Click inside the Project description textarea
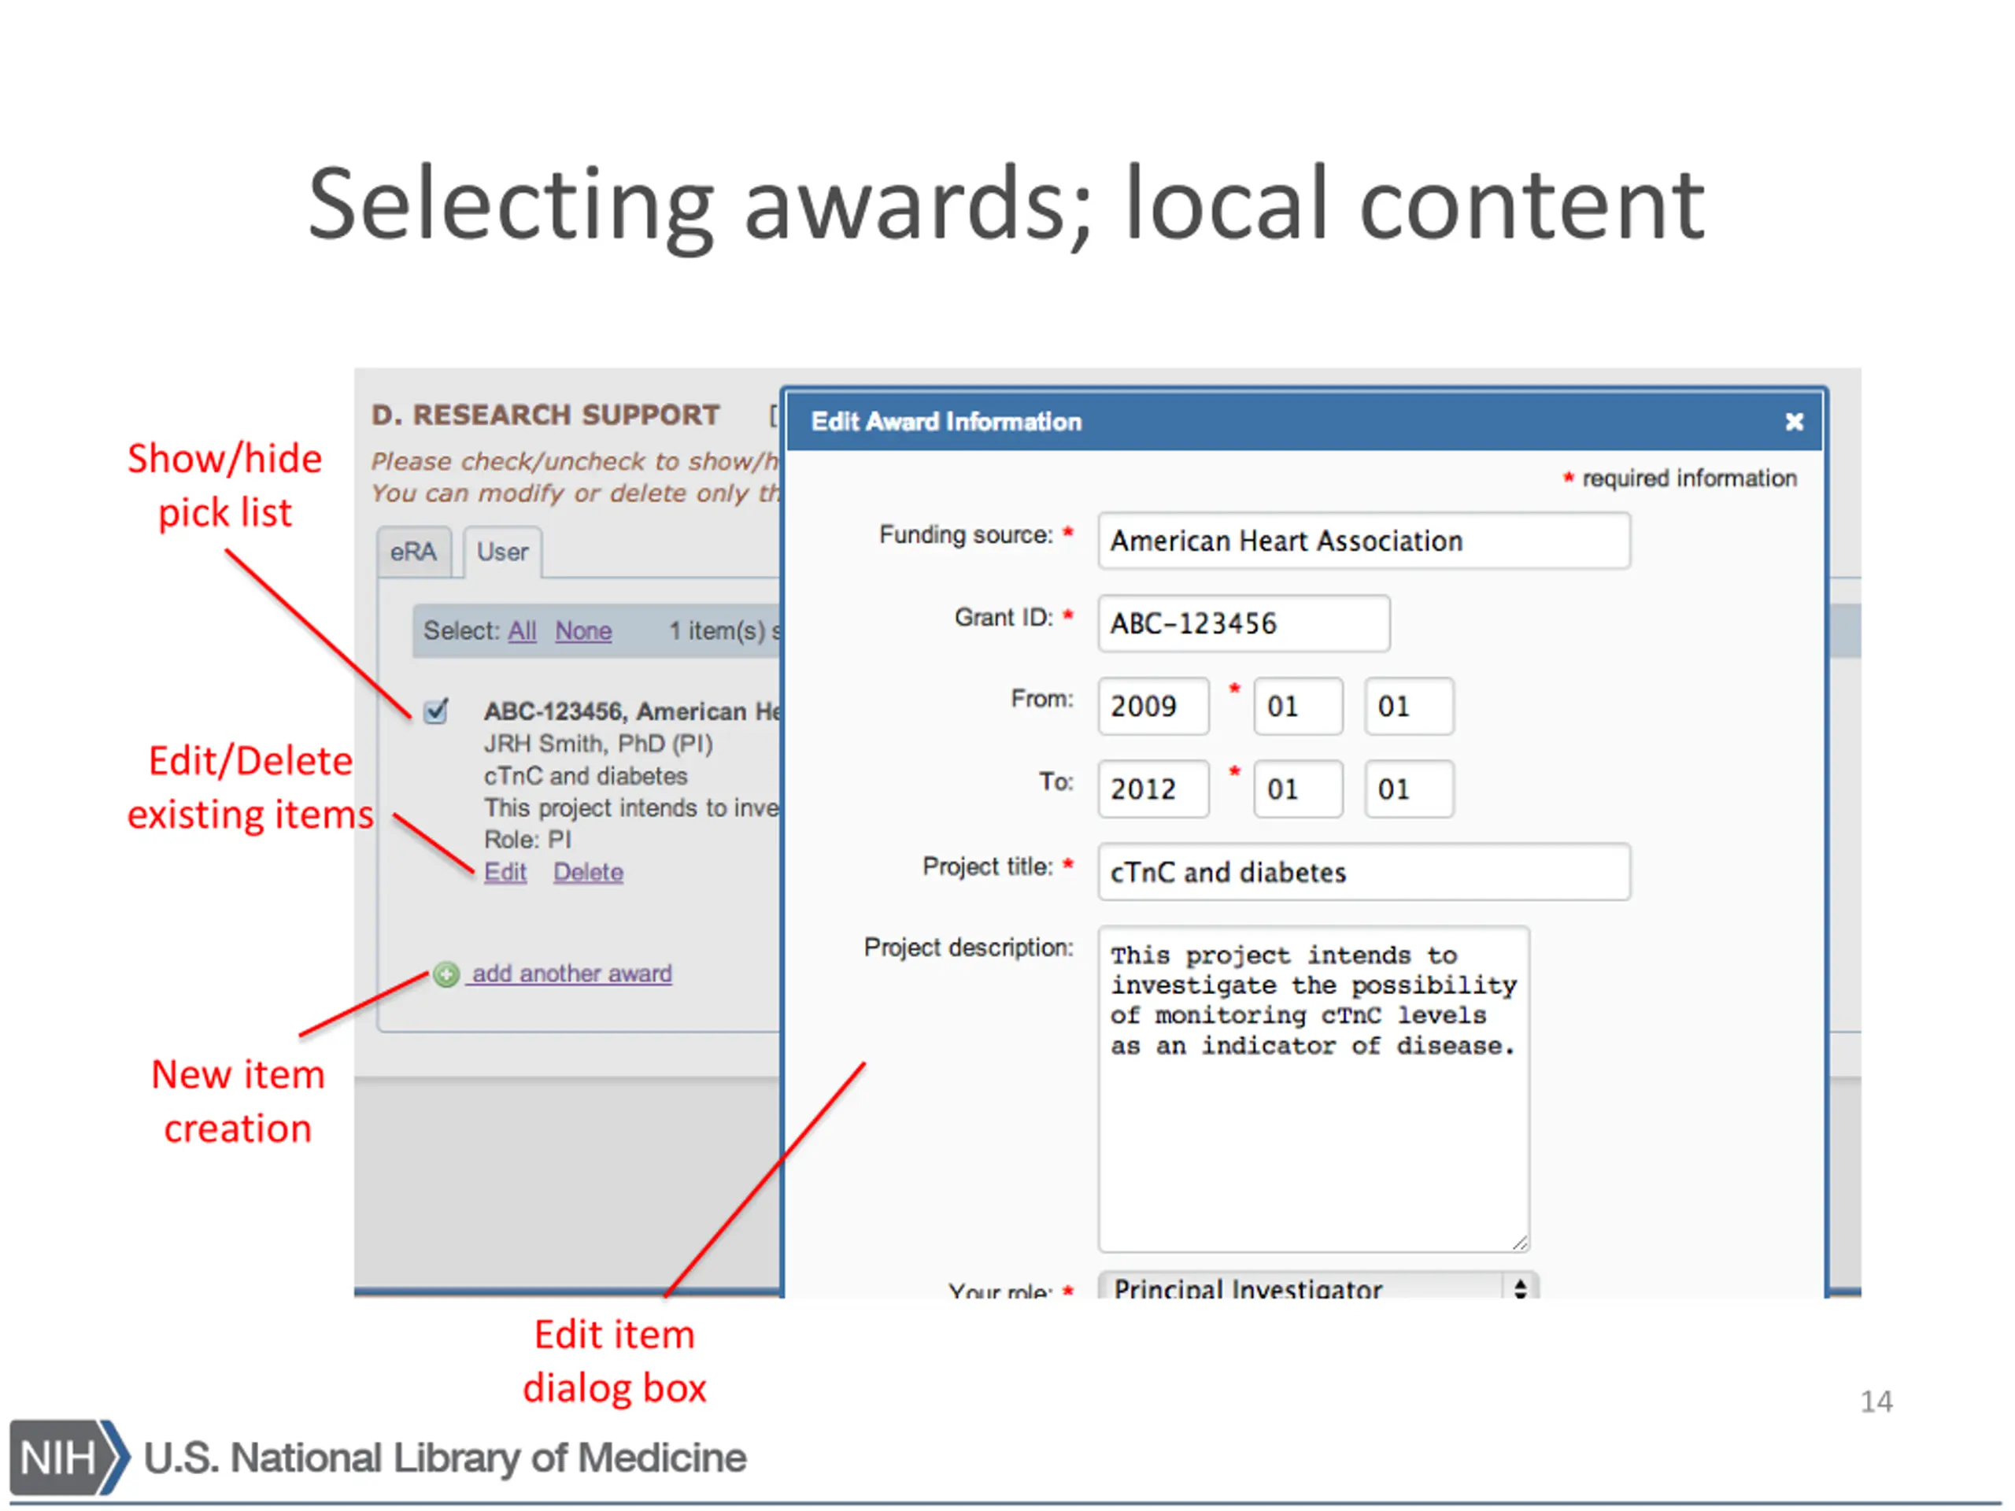 tap(1314, 1089)
